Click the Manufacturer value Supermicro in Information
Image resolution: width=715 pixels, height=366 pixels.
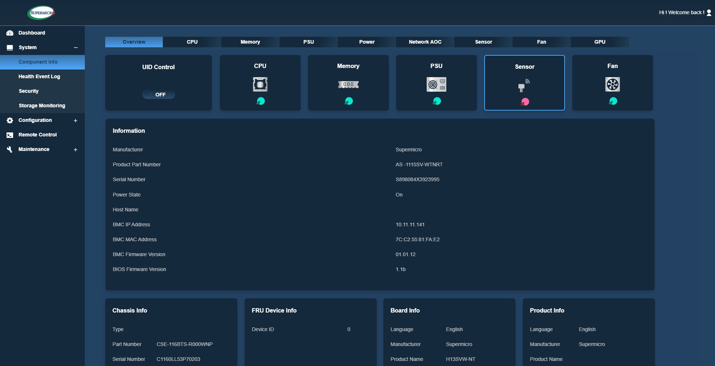coord(409,150)
